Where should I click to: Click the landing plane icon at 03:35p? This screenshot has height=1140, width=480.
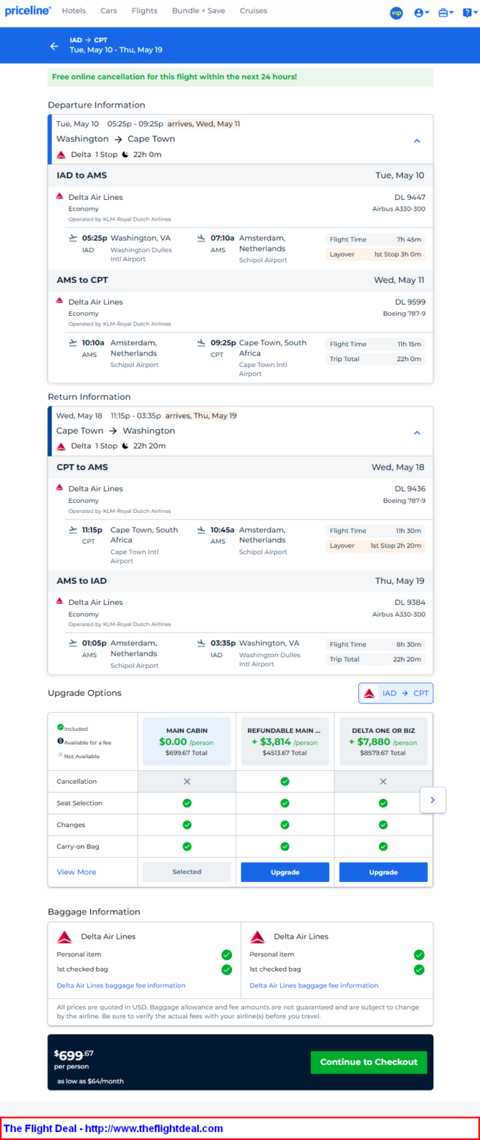pos(201,643)
